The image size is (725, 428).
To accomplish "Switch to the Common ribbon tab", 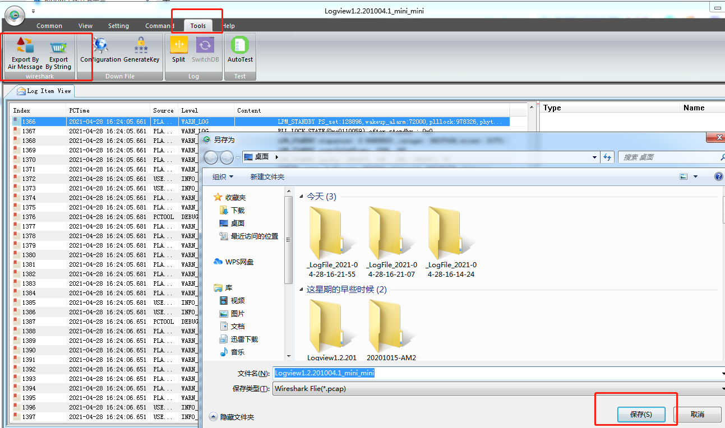I will (x=49, y=26).
